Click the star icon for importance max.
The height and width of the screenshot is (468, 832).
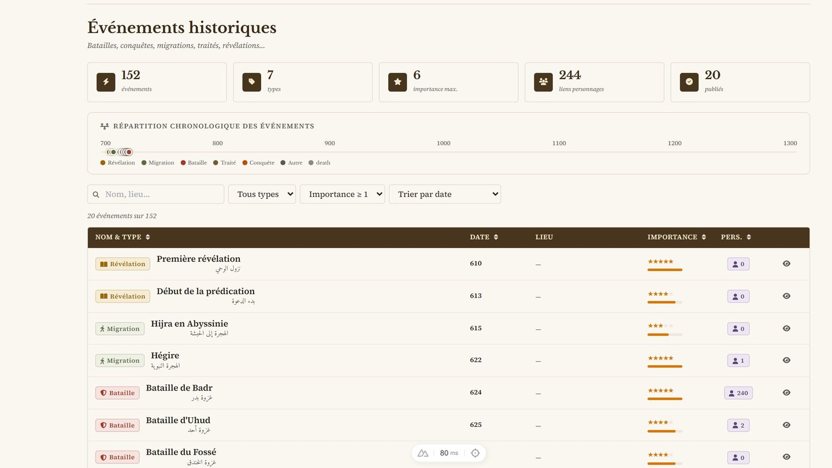[398, 82]
